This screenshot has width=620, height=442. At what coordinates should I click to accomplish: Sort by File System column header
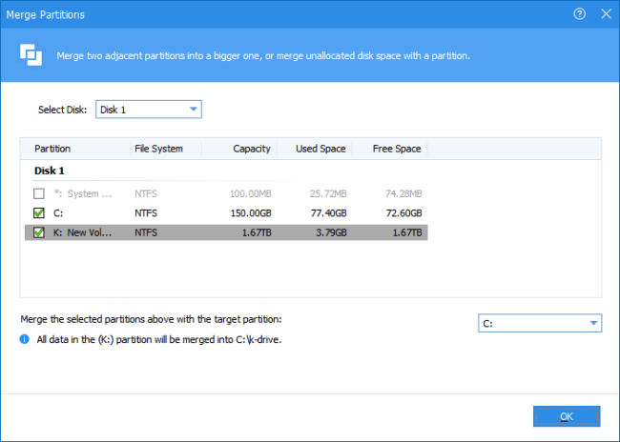[x=158, y=149]
